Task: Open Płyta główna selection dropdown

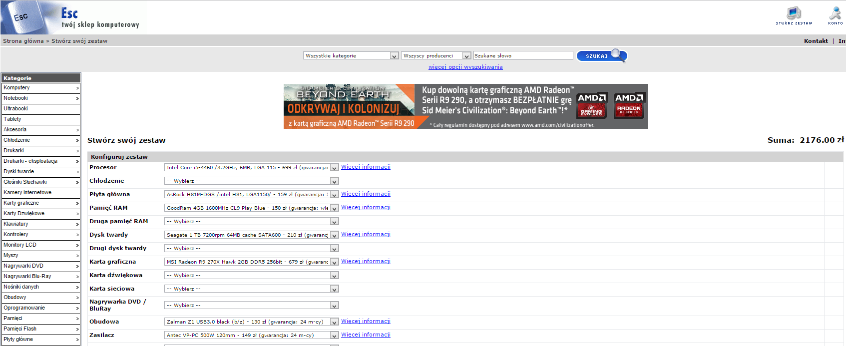Action: (x=252, y=194)
